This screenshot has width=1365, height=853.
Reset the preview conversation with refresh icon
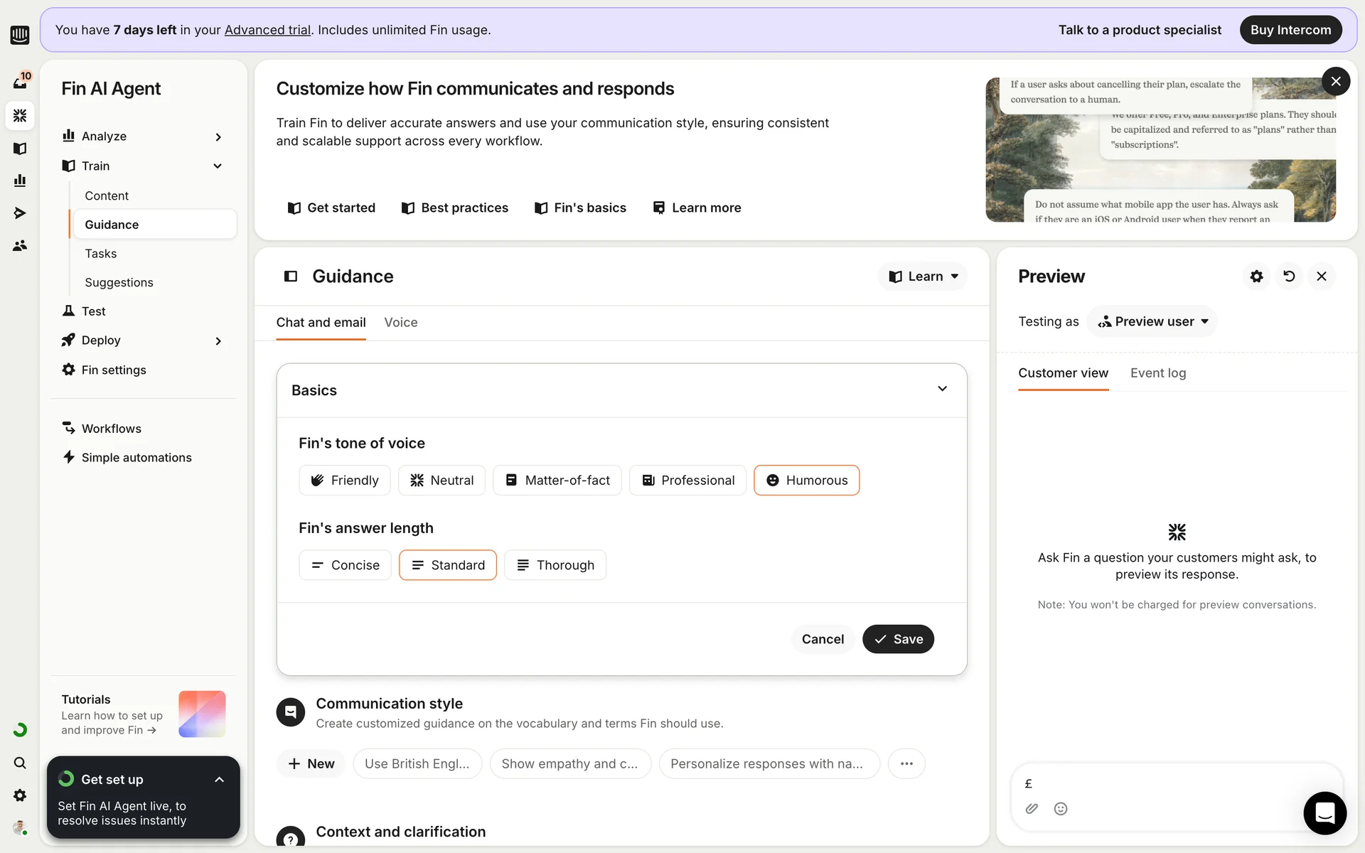1289,277
